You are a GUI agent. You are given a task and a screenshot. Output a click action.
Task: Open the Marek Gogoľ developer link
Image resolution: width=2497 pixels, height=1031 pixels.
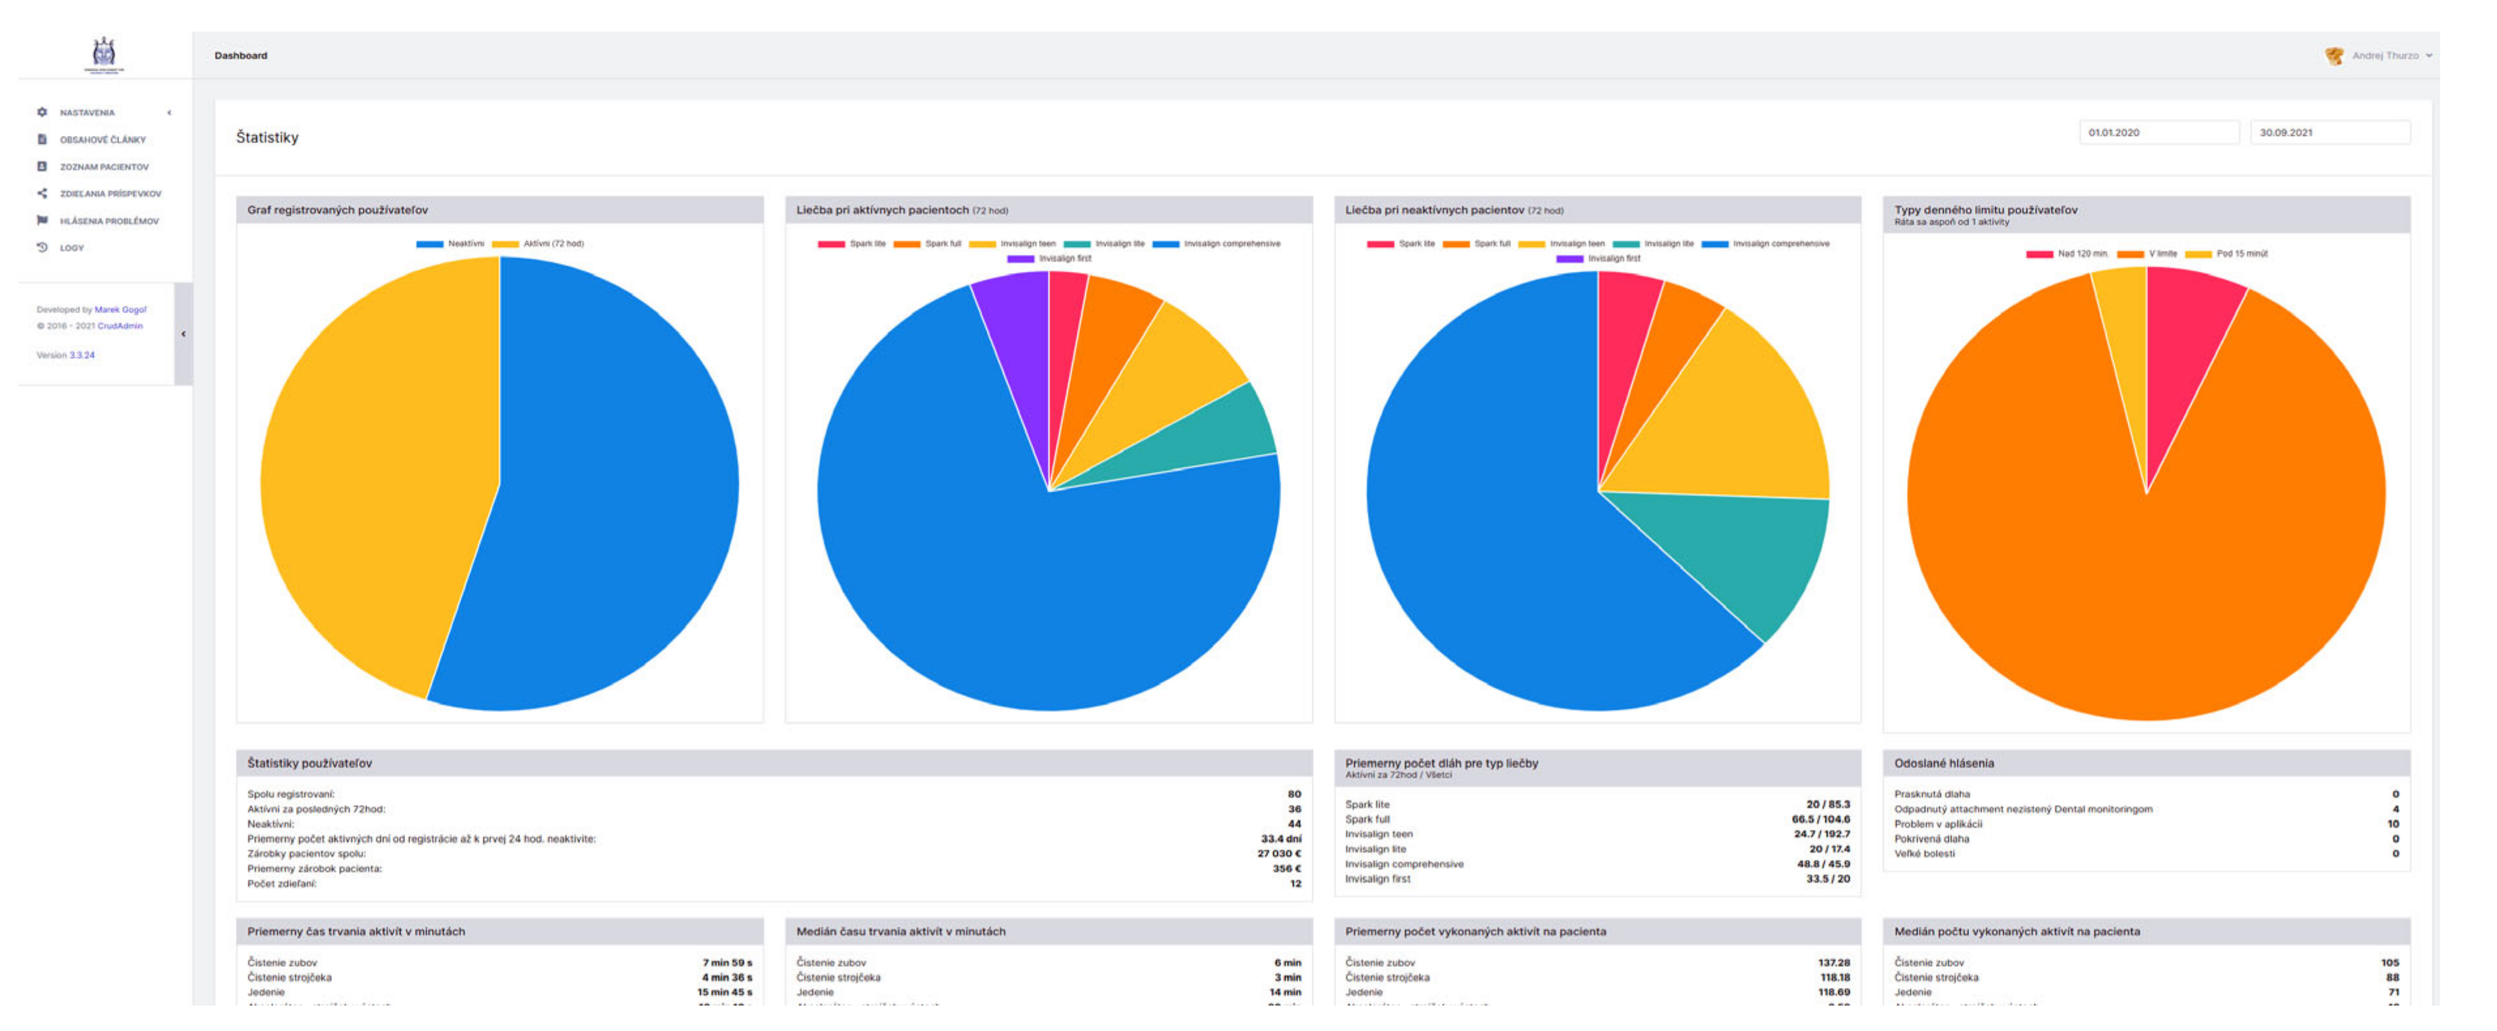click(x=120, y=310)
